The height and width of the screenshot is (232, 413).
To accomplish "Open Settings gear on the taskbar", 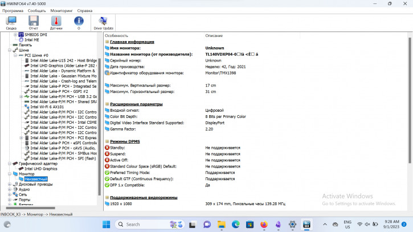I will click(x=292, y=225).
